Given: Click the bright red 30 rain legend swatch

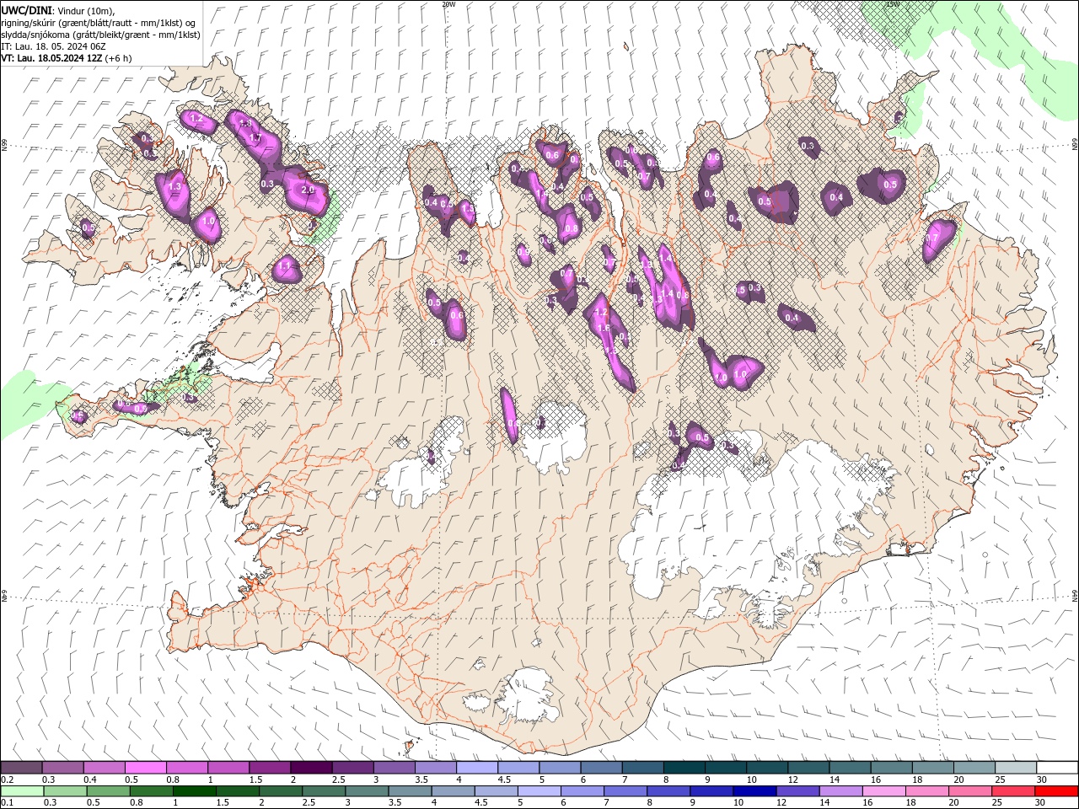Looking at the screenshot, I should 1057,791.
